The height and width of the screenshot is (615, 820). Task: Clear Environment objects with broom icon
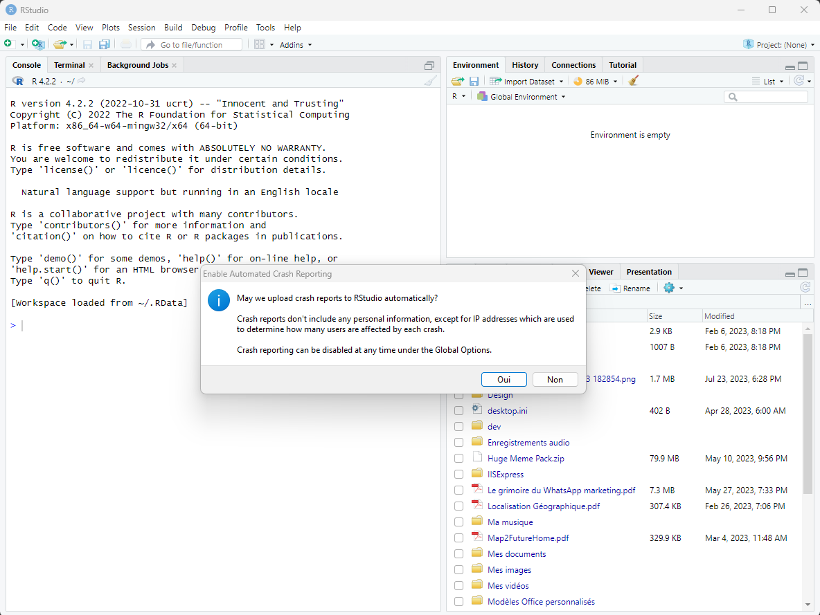coord(633,80)
